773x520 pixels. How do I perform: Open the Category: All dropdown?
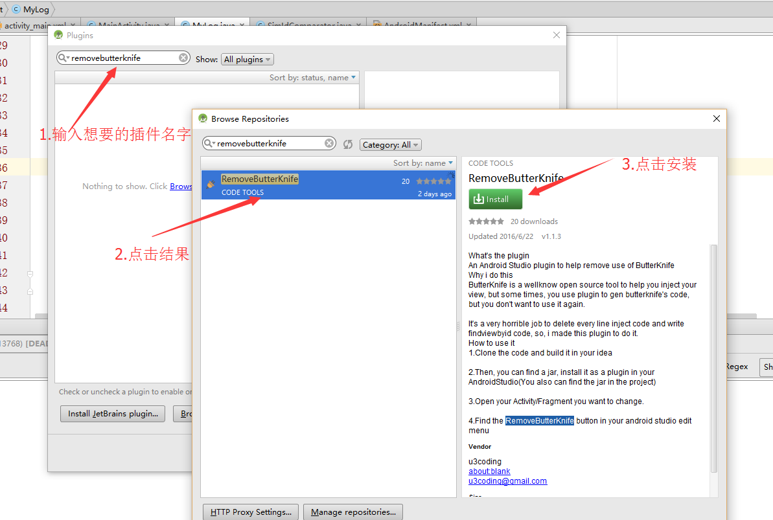[390, 144]
